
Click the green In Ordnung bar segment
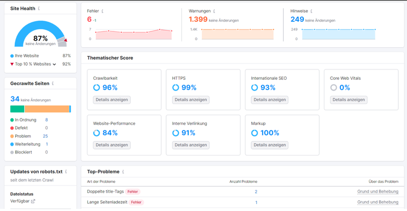17,109
